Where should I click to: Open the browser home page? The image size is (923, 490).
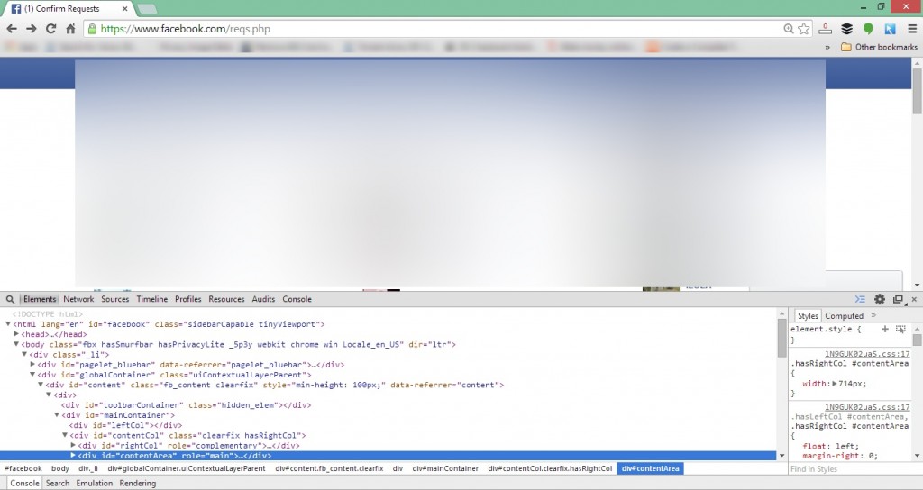[70, 29]
